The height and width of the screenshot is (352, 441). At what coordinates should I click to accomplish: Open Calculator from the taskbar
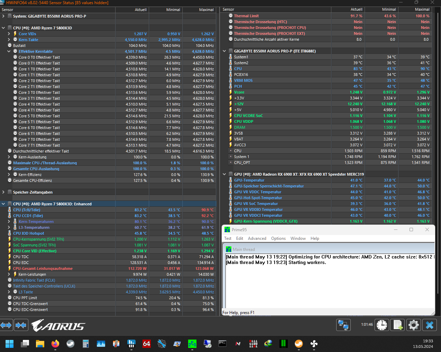coord(86,344)
